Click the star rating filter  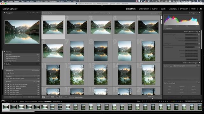pos(164,101)
